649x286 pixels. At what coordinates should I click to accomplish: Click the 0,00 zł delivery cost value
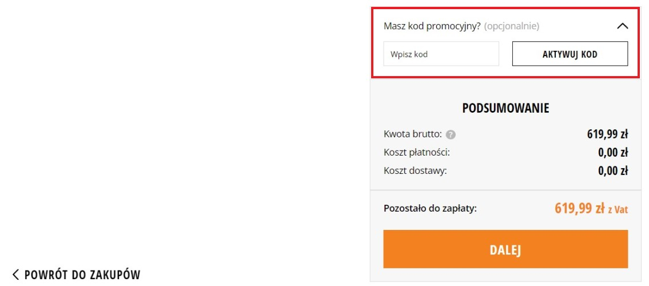coord(613,170)
